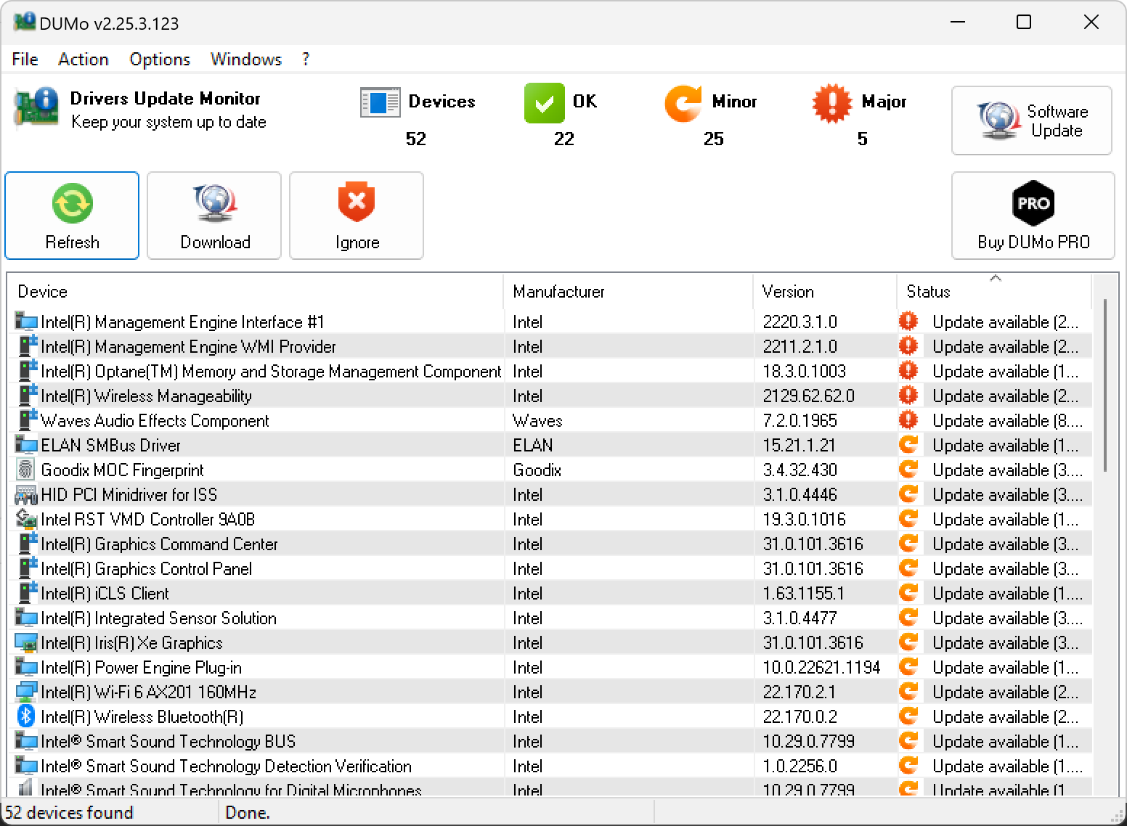
Task: Click the minor-update icon for Intel Wireless Bluetooth
Action: [908, 716]
